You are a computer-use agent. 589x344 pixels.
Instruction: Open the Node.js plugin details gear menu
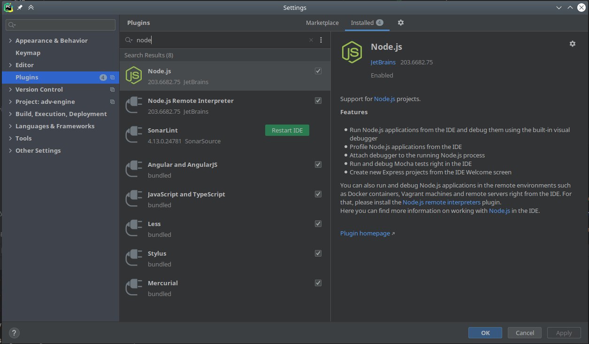(572, 44)
